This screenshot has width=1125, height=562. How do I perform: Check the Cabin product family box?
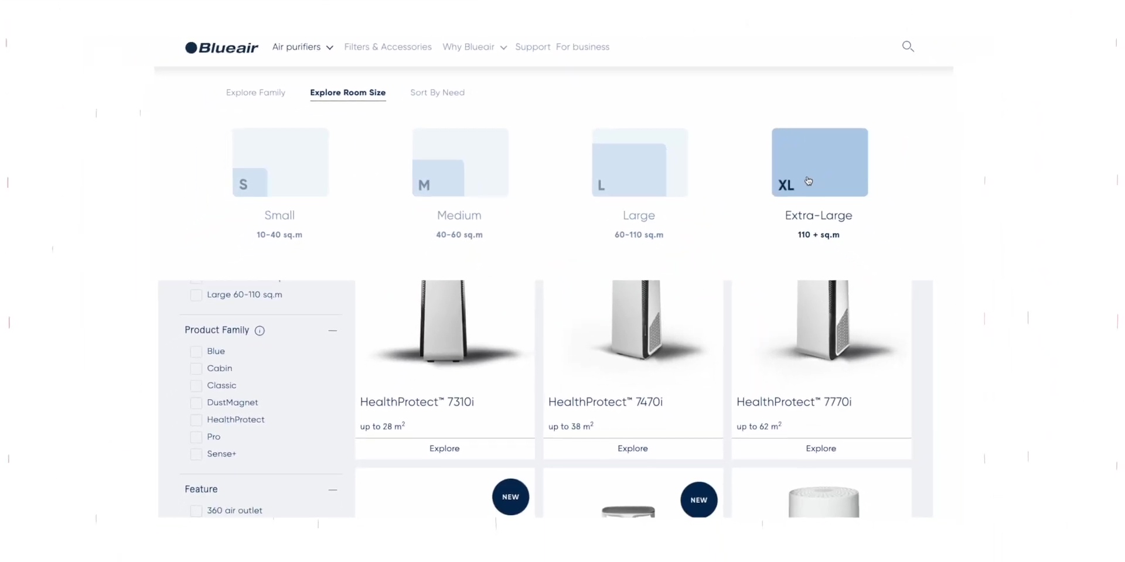click(196, 368)
